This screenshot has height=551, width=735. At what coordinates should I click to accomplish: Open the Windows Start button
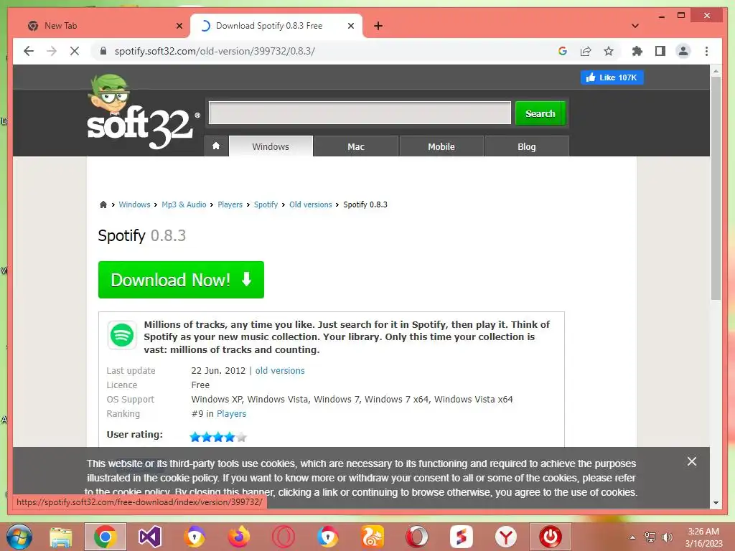pos(19,537)
